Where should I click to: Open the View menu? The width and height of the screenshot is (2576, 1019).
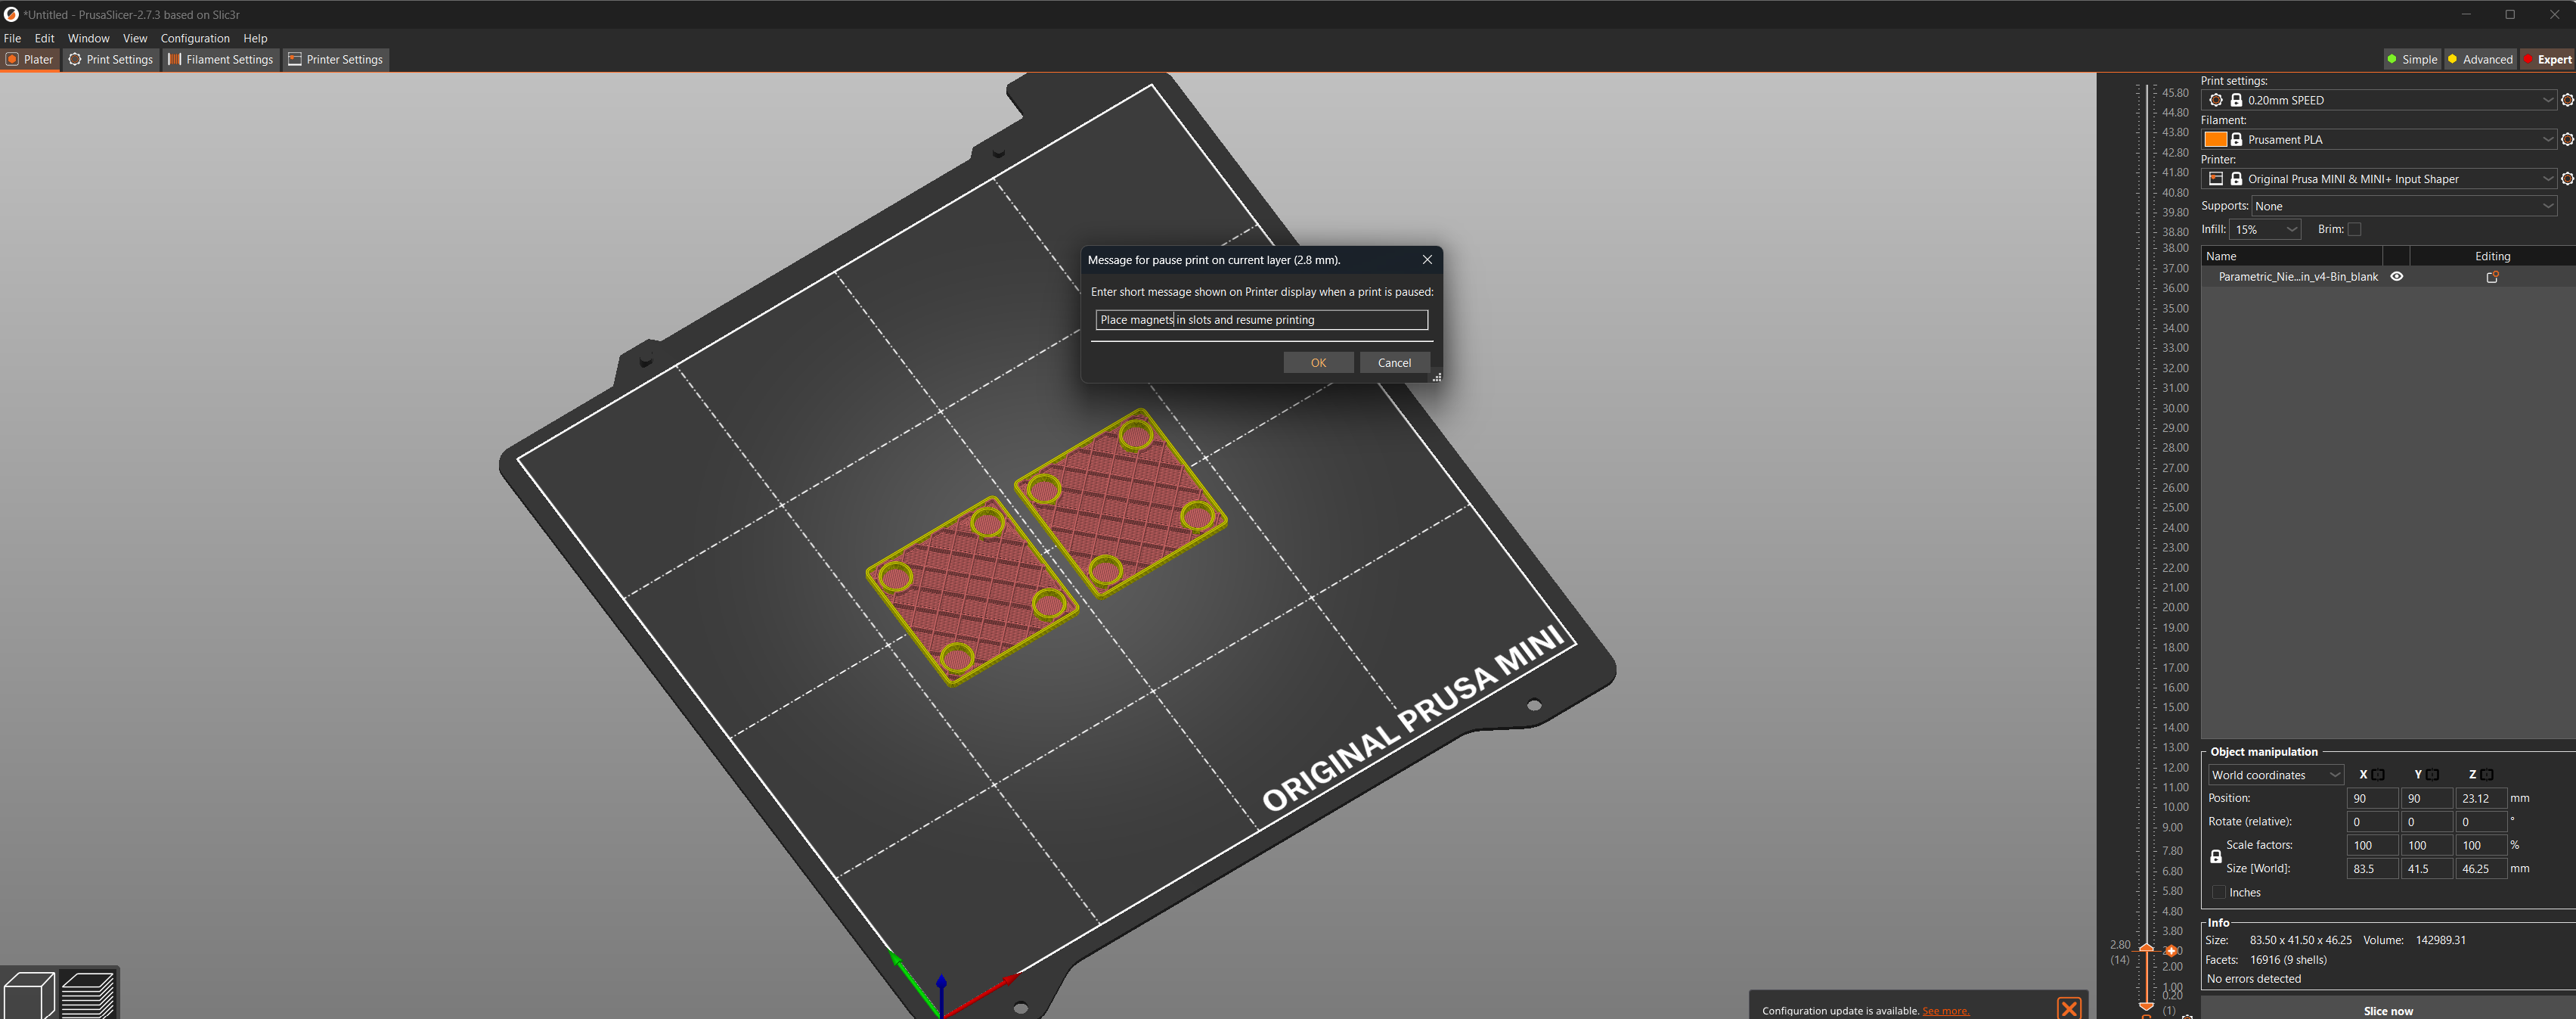tap(135, 38)
